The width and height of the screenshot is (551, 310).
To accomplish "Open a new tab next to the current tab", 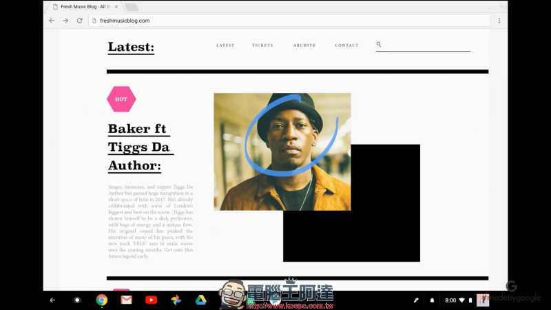I will 131,7.
